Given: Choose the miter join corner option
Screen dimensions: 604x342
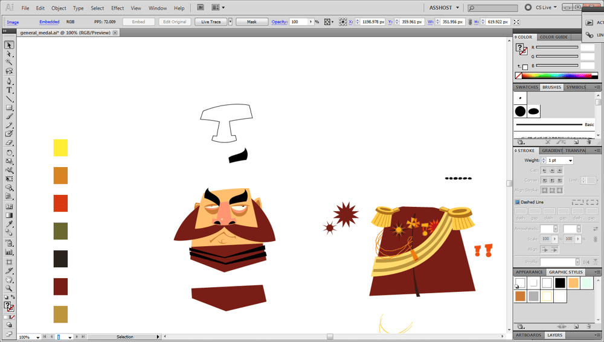Looking at the screenshot, I should (x=544, y=180).
